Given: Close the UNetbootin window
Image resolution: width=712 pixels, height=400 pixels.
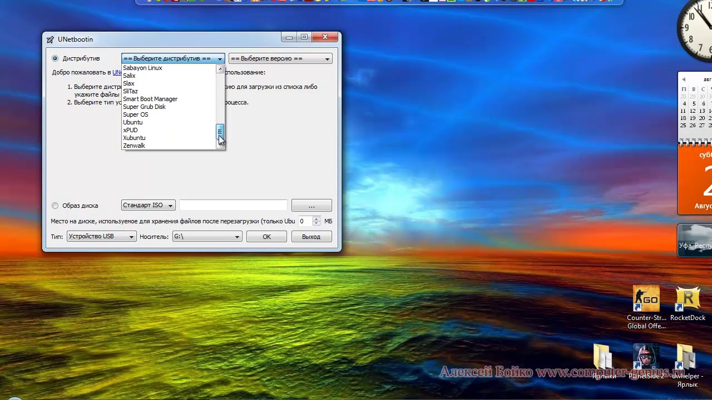Looking at the screenshot, I should (325, 37).
